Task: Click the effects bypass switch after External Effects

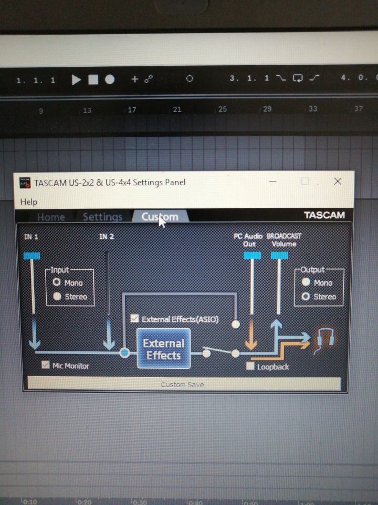Action: [221, 352]
